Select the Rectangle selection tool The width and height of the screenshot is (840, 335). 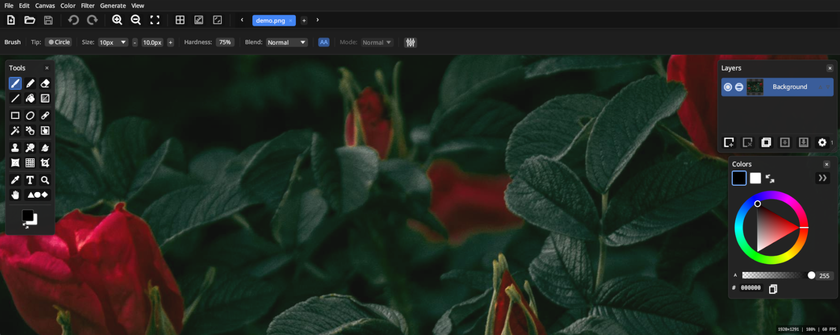[15, 116]
